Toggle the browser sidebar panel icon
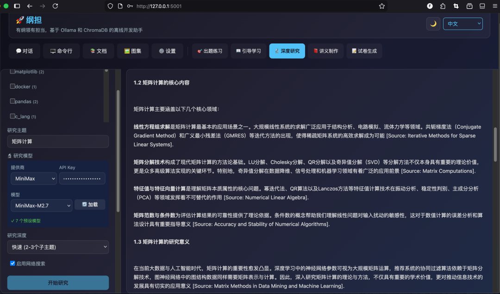The height and width of the screenshot is (294, 500). (x=17, y=6)
